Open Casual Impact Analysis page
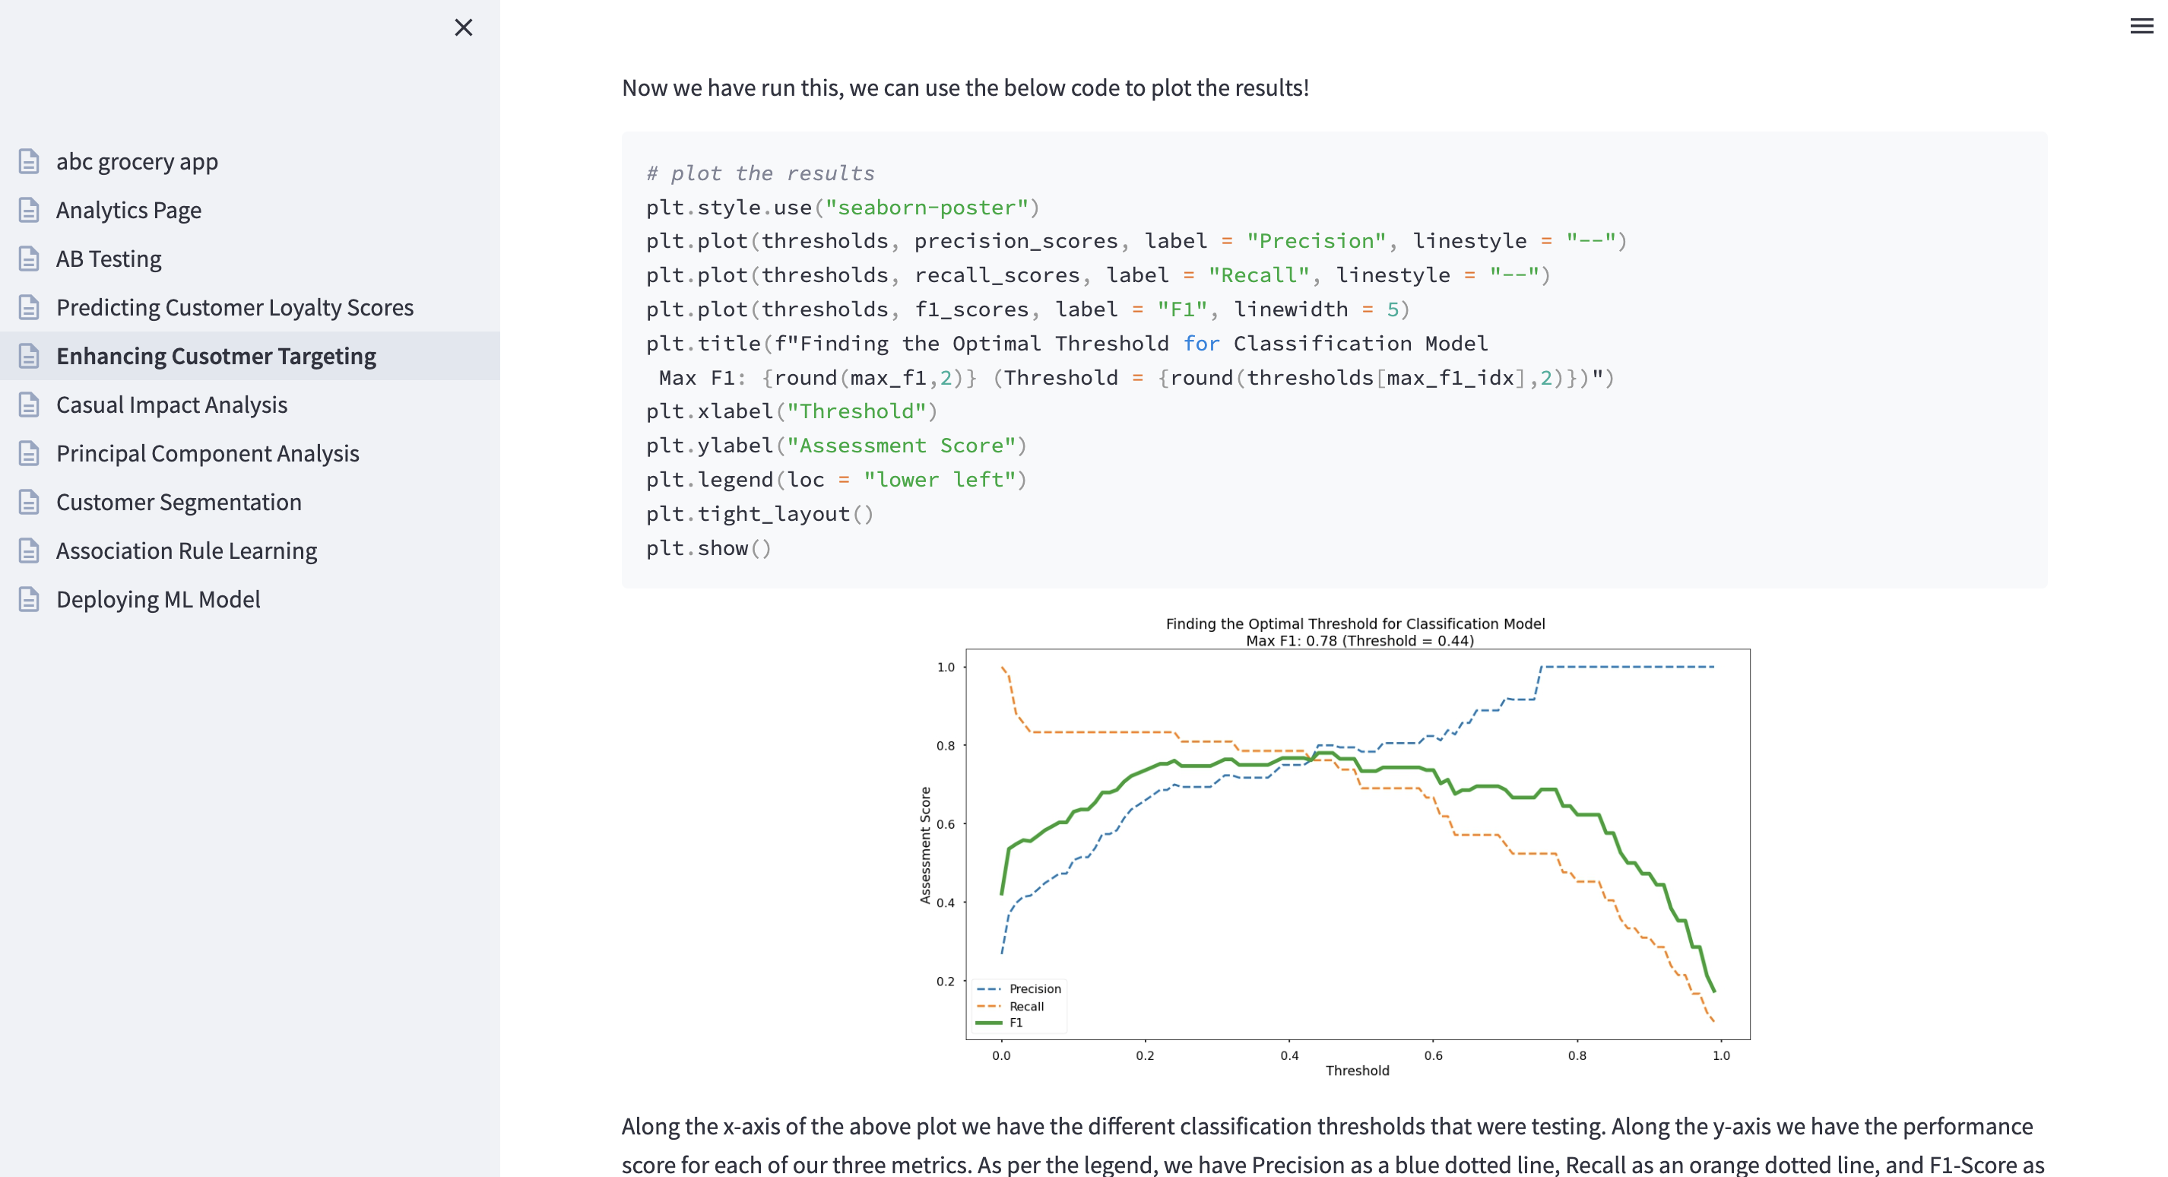The image size is (2168, 1177). tap(172, 405)
